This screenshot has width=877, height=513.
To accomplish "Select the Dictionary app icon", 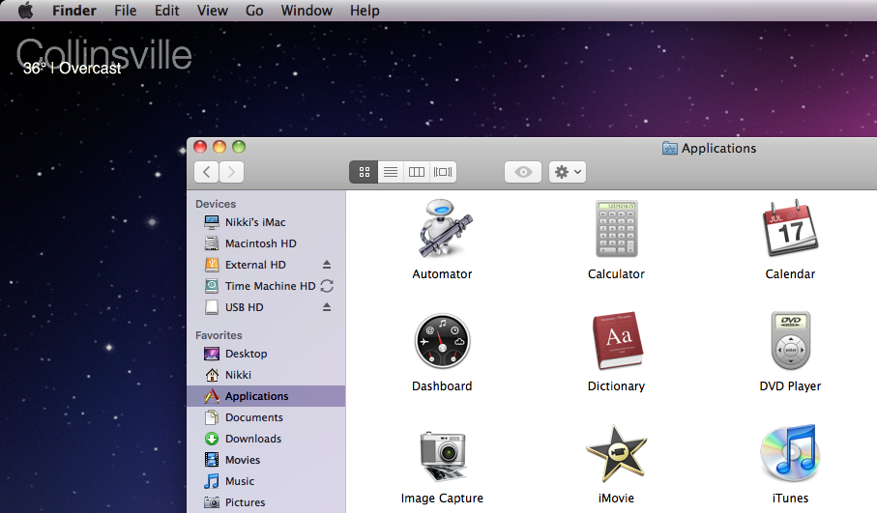I will (x=617, y=340).
